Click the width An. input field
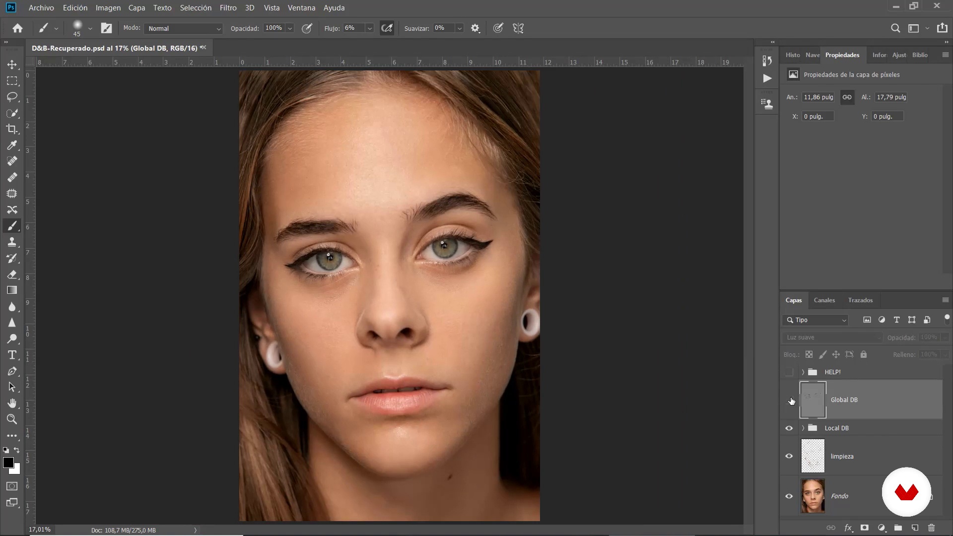This screenshot has height=536, width=953. click(x=818, y=97)
